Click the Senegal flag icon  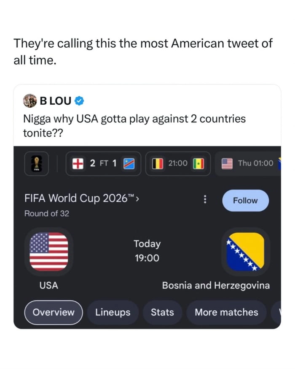tap(198, 163)
